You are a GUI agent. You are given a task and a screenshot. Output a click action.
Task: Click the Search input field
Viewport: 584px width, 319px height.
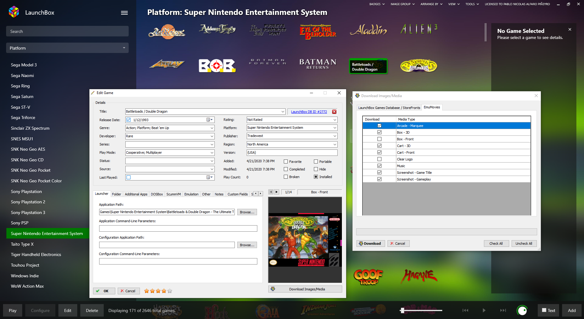click(67, 31)
